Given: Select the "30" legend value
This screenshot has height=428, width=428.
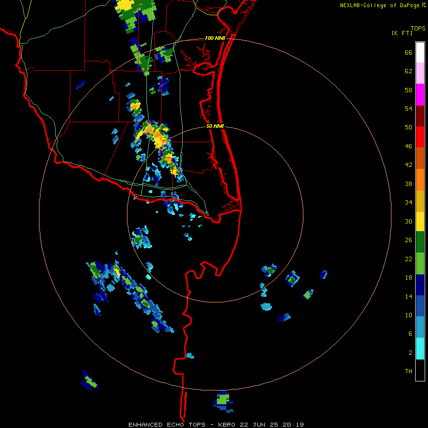Looking at the screenshot, I should pyautogui.click(x=409, y=222).
